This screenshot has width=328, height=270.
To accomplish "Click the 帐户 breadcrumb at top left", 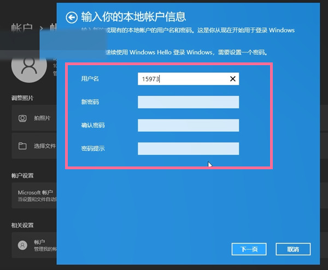I will [21, 27].
